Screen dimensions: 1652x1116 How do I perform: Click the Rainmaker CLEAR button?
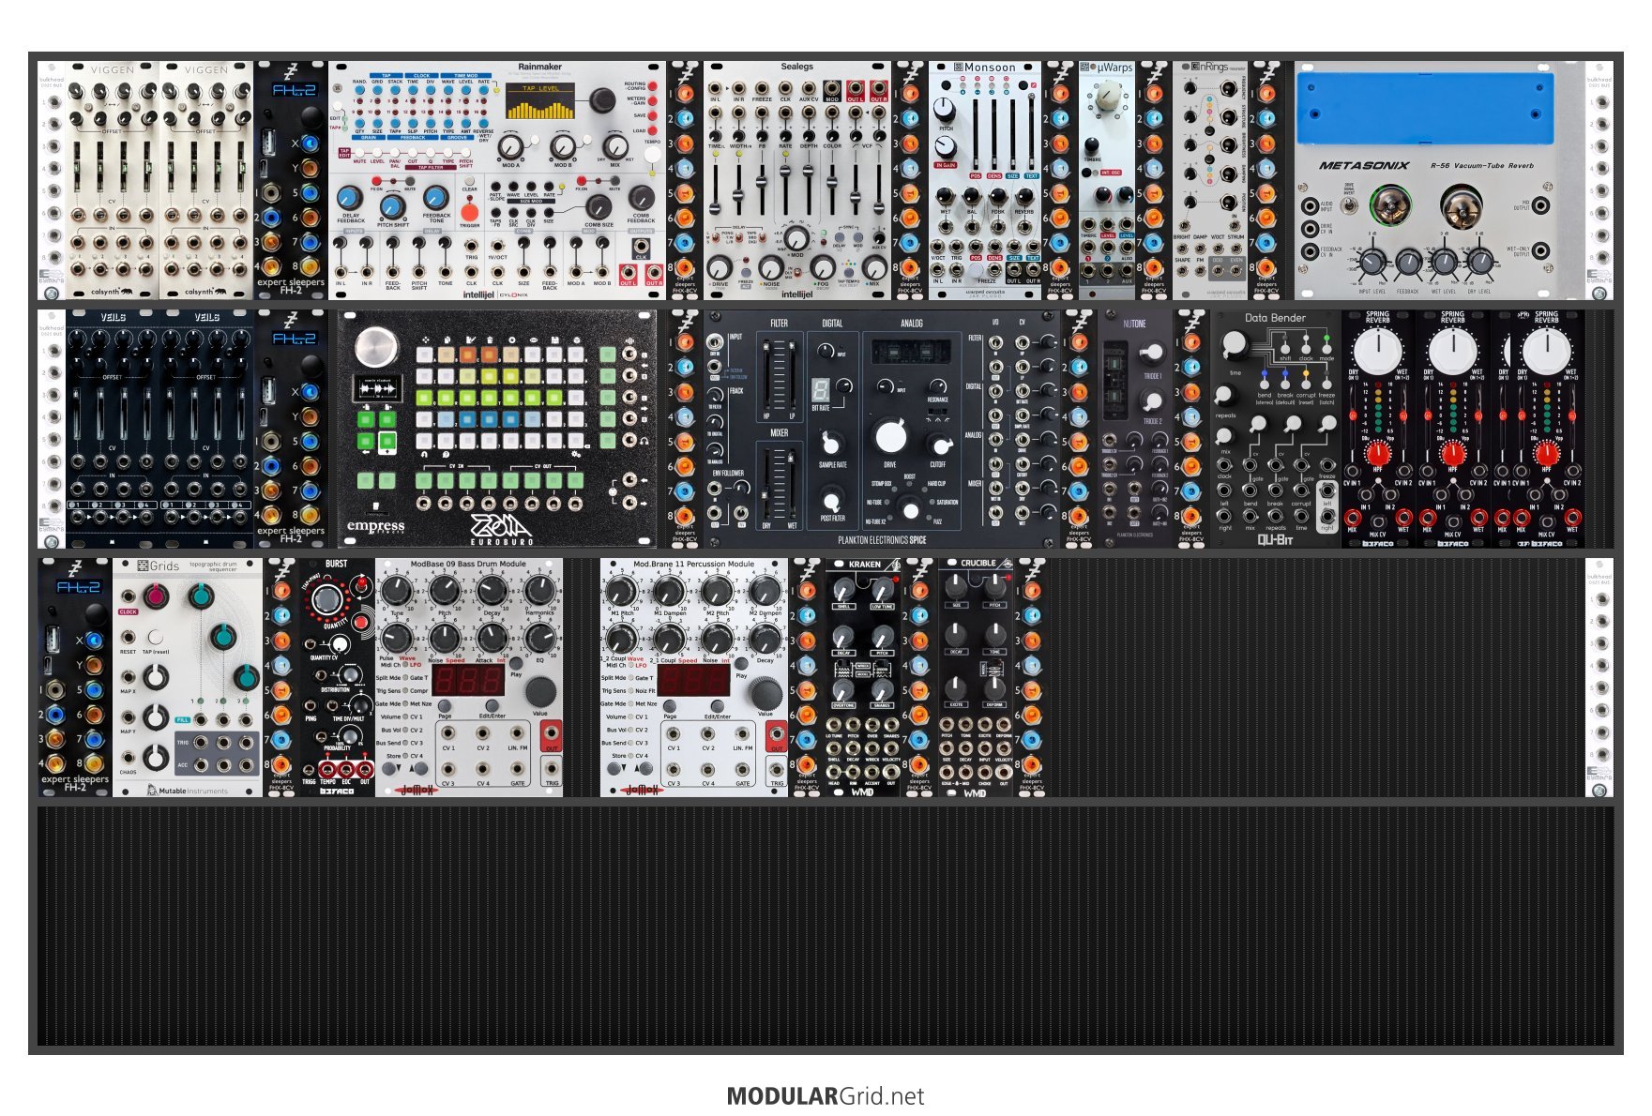(469, 180)
